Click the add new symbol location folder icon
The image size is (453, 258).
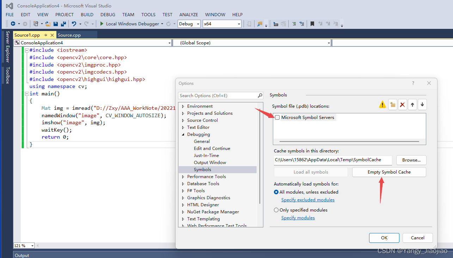393,105
